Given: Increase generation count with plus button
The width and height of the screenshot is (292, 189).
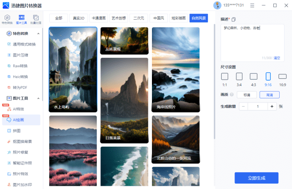Looking at the screenshot, I should (x=272, y=106).
